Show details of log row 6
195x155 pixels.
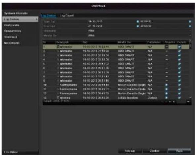[x=179, y=68]
